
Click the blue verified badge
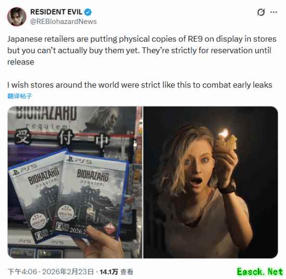click(88, 12)
